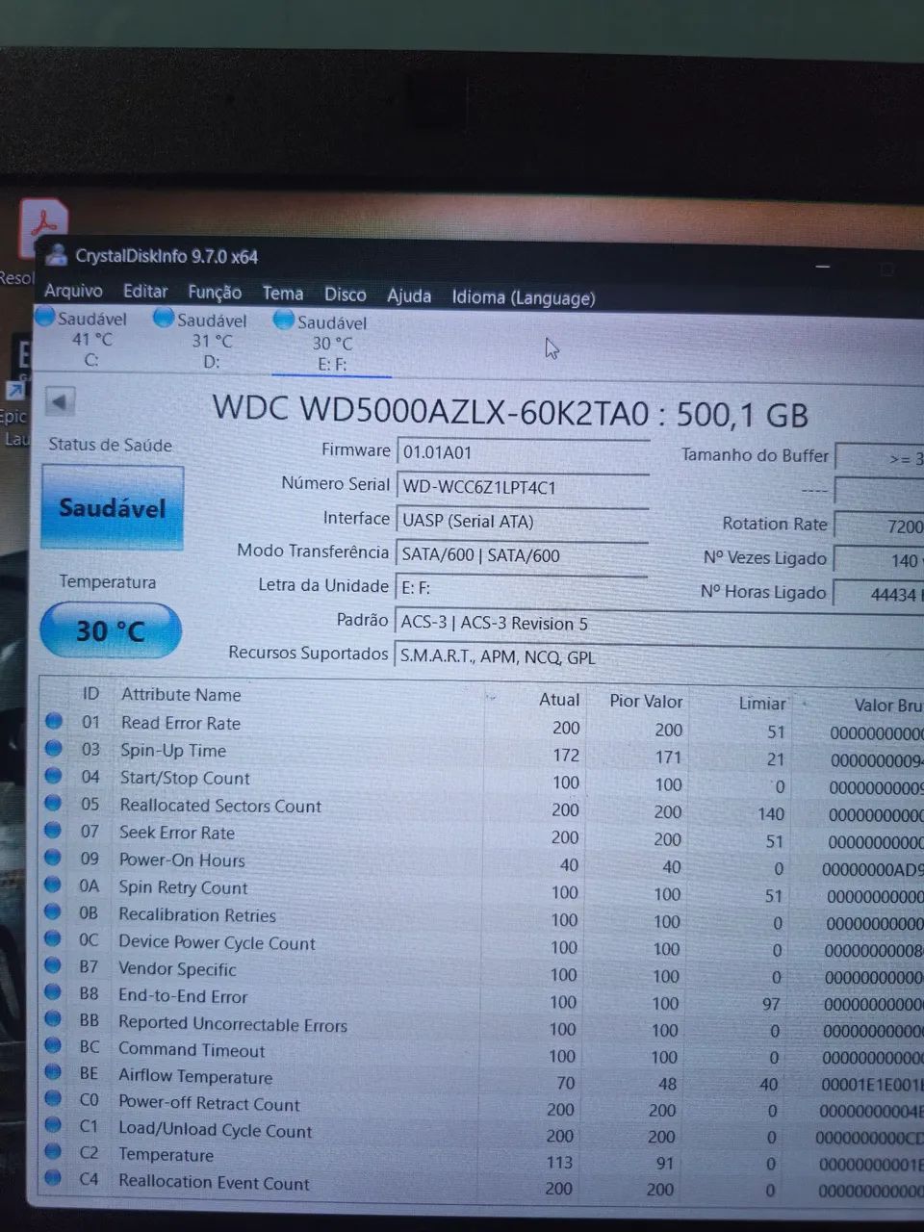Click status icon of Read Error Rate
The height and width of the screenshot is (1232, 924).
54,720
